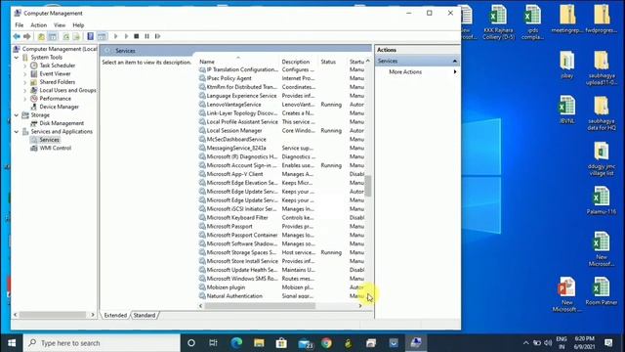
Task: Click the Back arrow toolbar icon
Action: coord(17,36)
